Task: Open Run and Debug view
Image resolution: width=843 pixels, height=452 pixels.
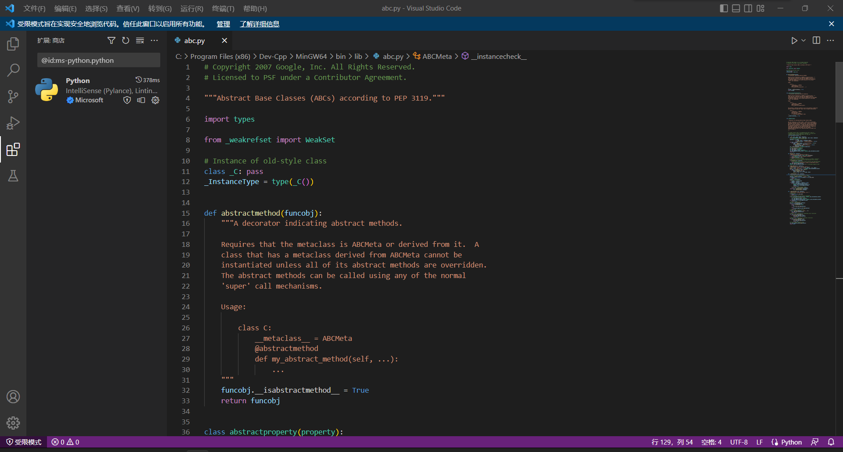Action: tap(13, 123)
